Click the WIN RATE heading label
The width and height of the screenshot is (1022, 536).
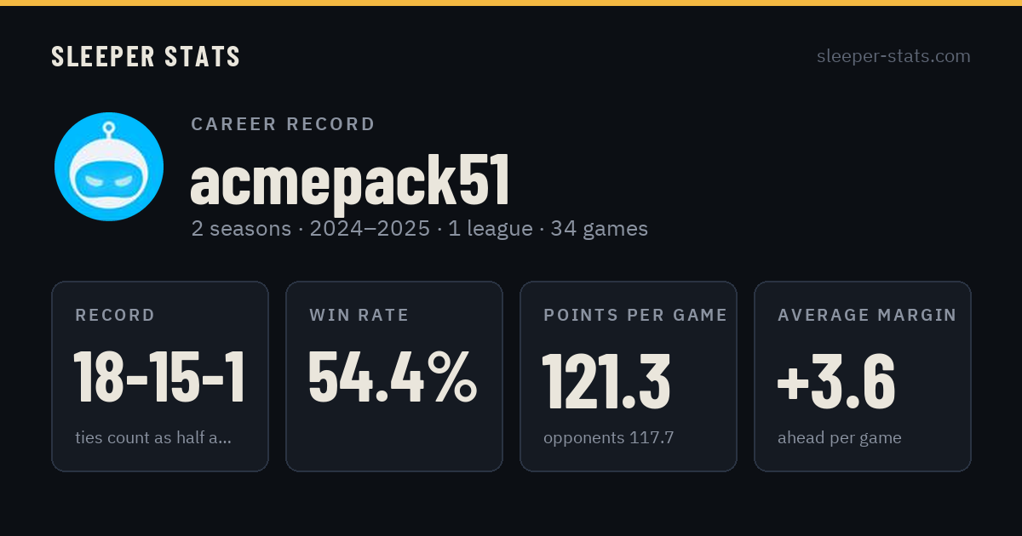[359, 316]
